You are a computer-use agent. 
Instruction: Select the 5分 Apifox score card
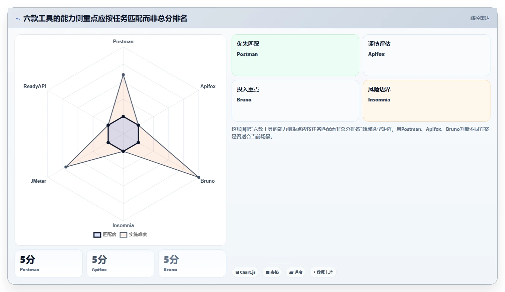click(120, 263)
